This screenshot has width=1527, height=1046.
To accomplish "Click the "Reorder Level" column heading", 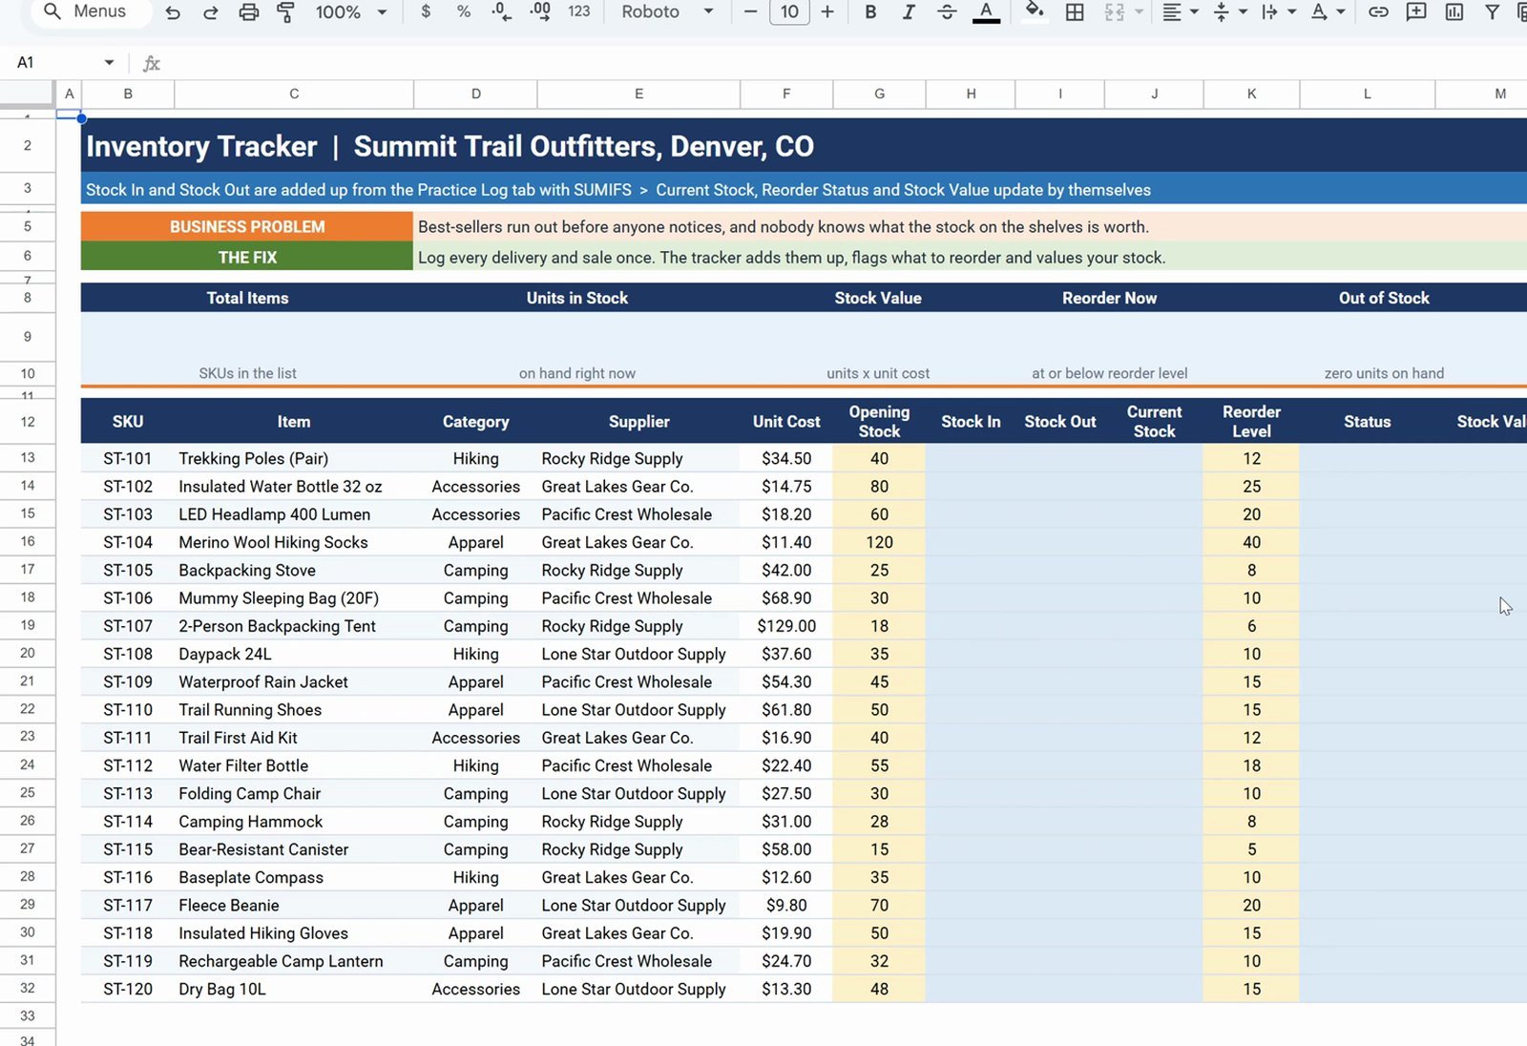I will pyautogui.click(x=1251, y=421).
